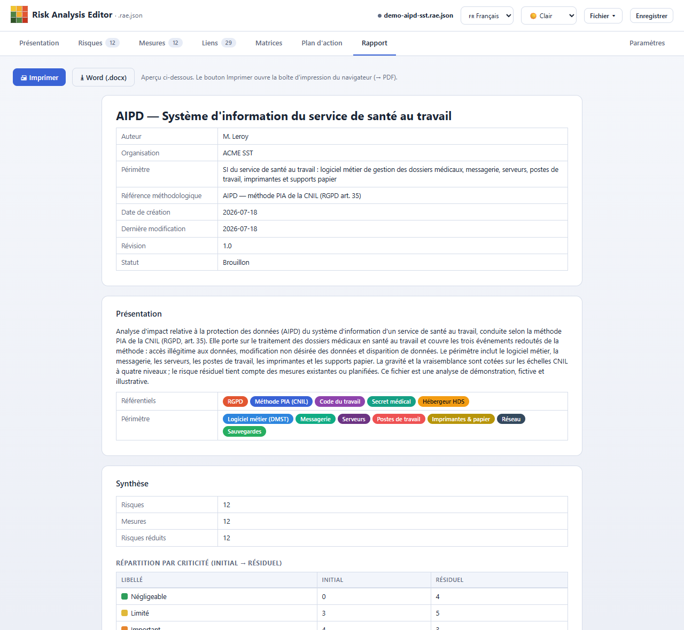Click the Code du travail tag

click(340, 401)
